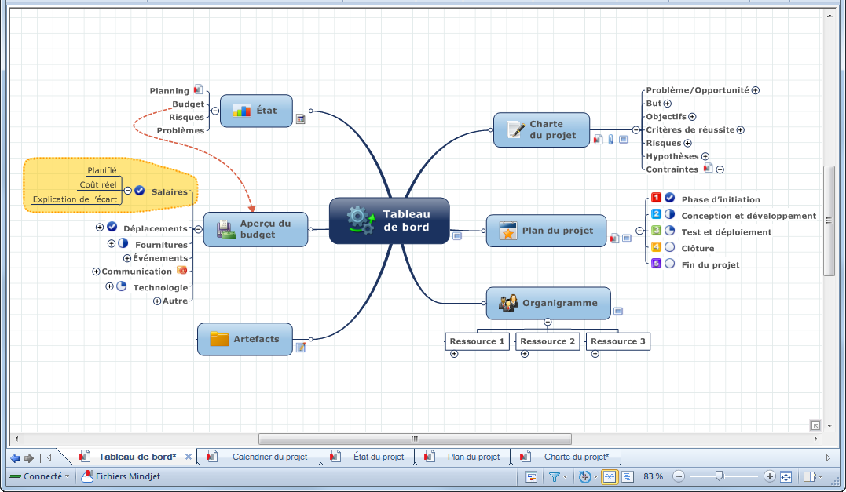Screen dimensions: 846x492
Task: Expand the Ressource 2 subtopics
Action: [x=524, y=354]
